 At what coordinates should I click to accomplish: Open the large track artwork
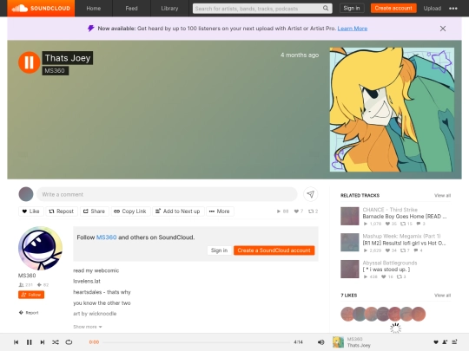click(x=392, y=109)
